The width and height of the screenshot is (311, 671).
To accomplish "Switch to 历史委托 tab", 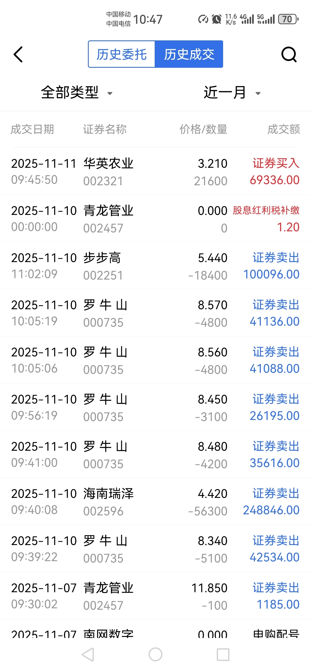I will pos(122,54).
